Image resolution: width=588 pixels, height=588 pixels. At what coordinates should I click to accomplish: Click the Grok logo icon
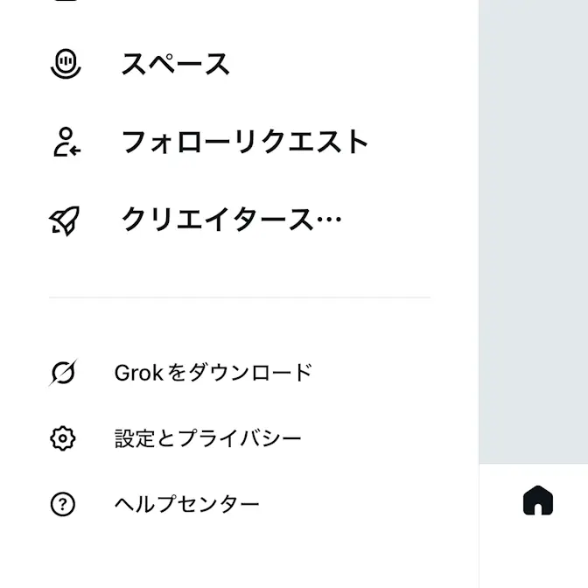coord(63,373)
